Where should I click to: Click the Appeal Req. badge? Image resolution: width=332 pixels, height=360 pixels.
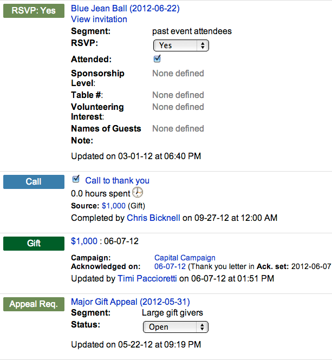coord(34,304)
